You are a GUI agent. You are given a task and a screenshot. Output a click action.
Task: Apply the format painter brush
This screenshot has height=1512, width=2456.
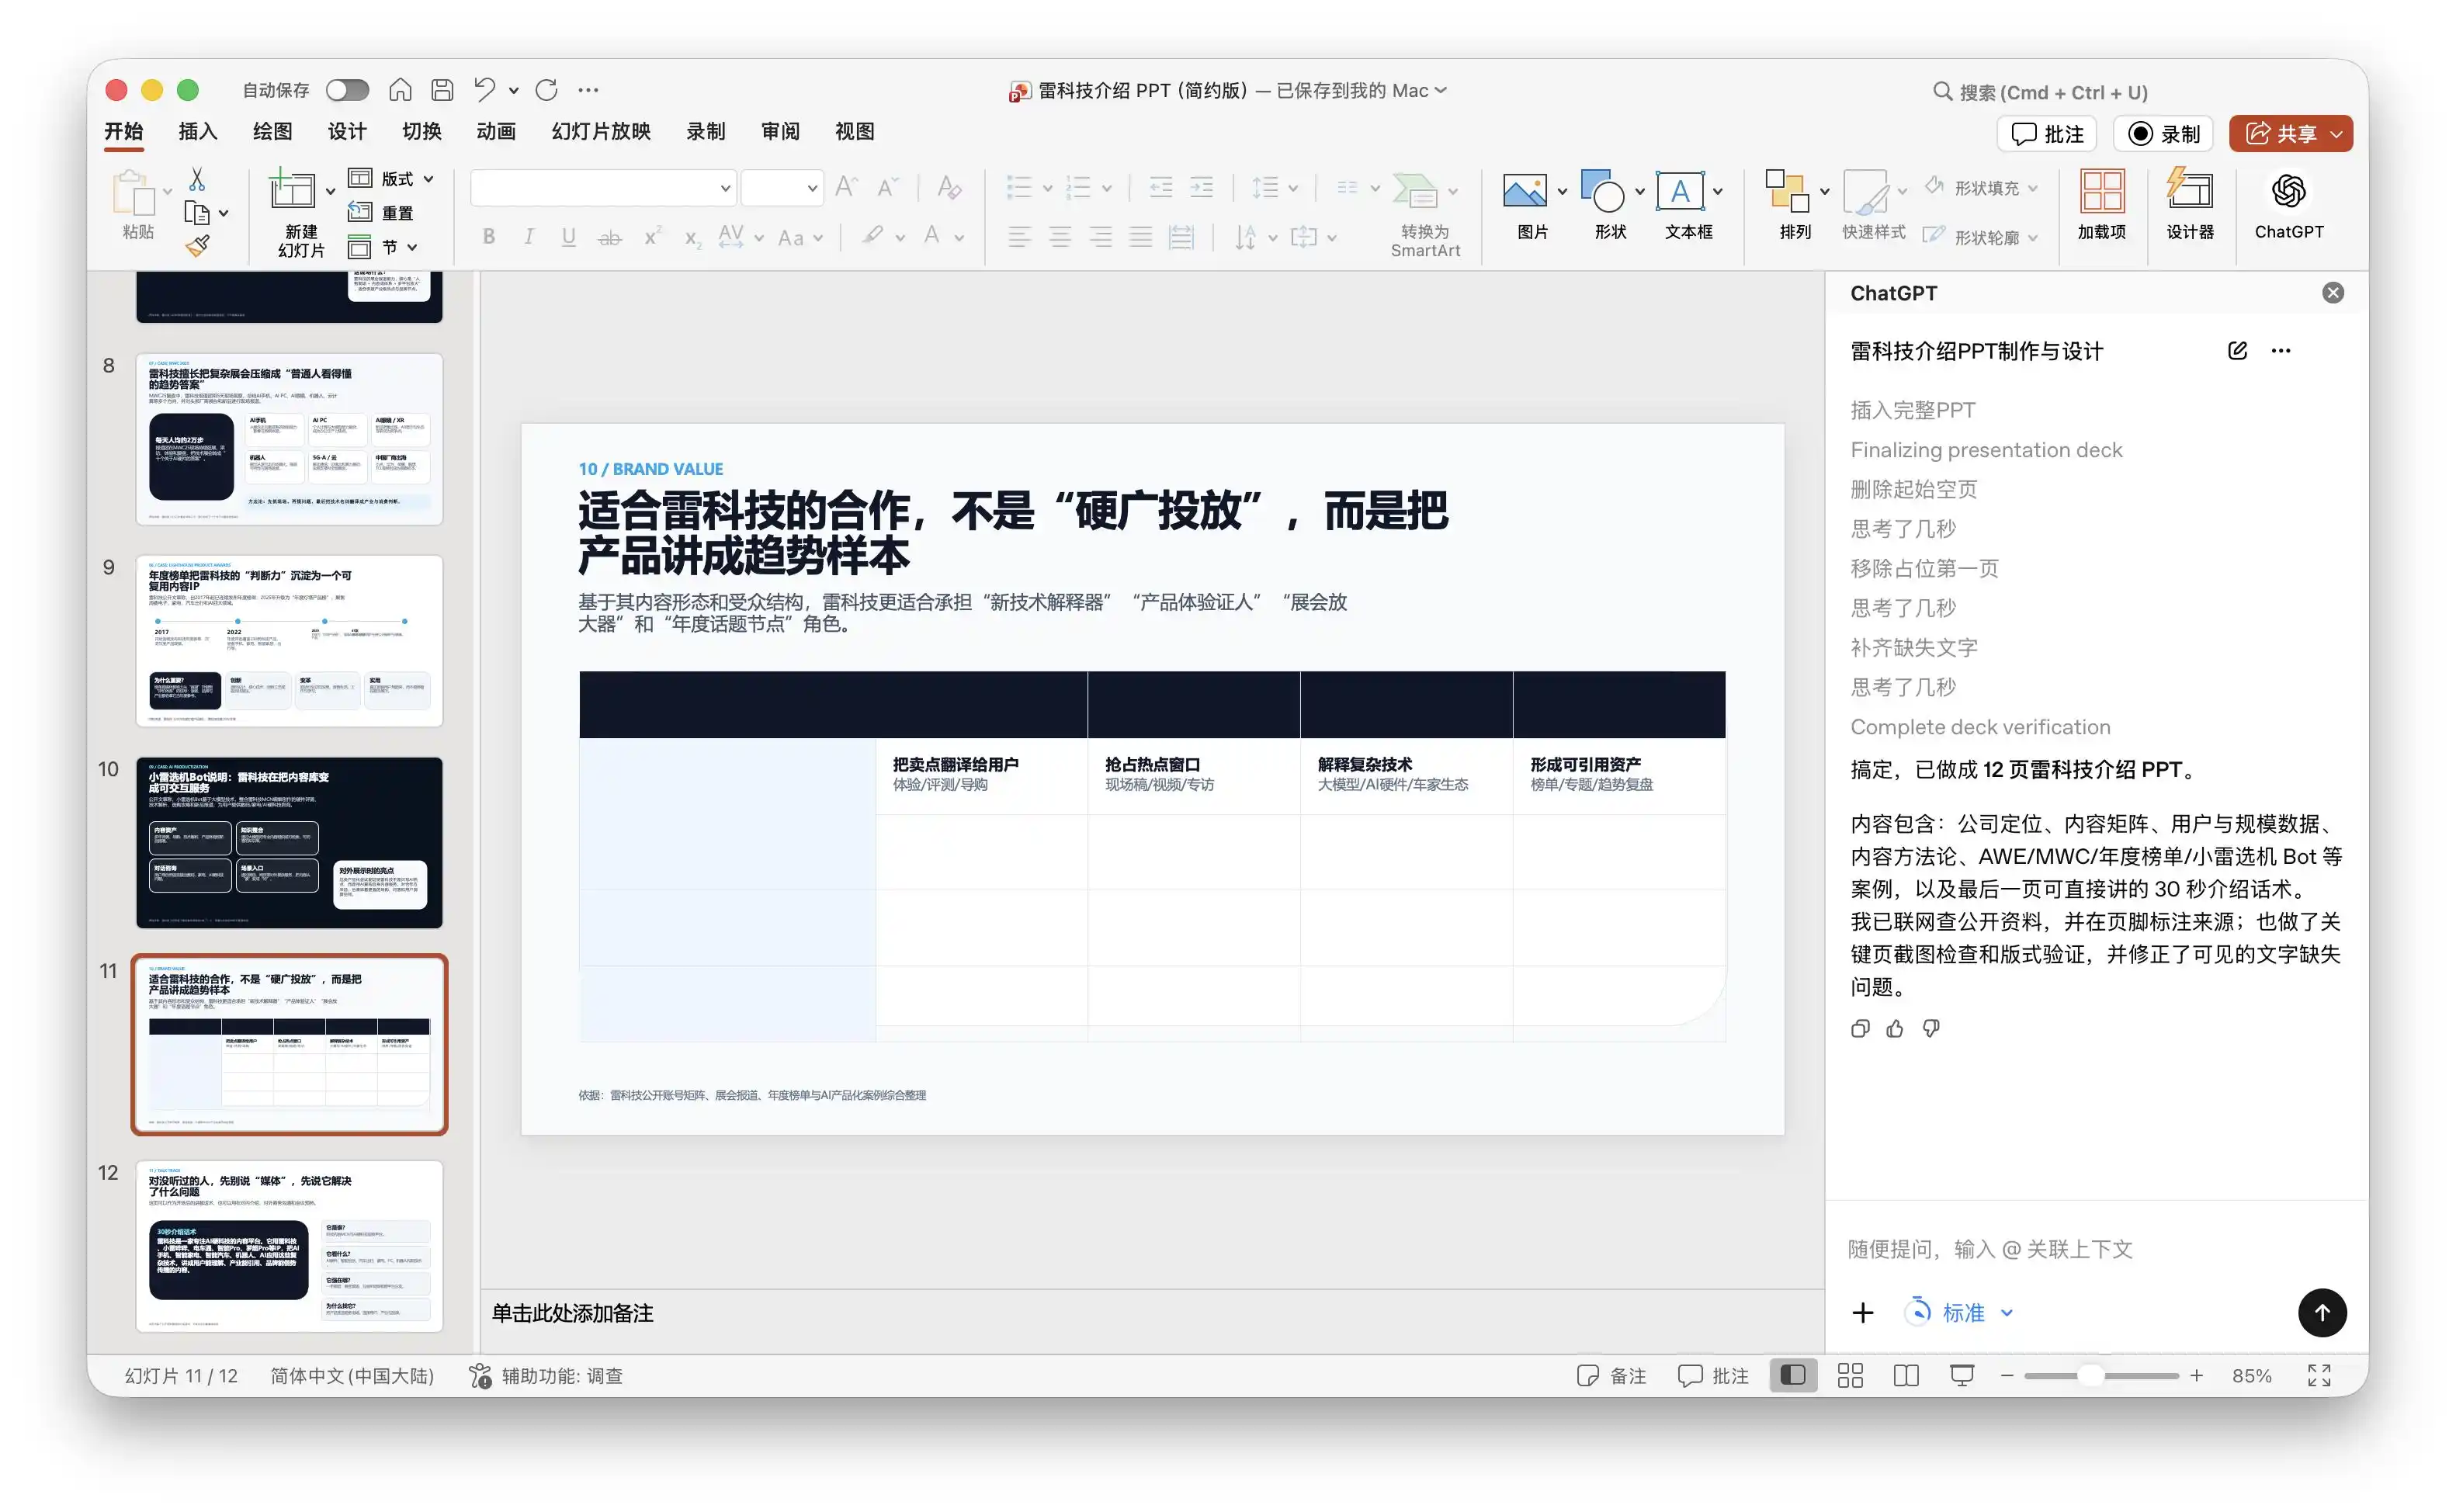tap(197, 246)
